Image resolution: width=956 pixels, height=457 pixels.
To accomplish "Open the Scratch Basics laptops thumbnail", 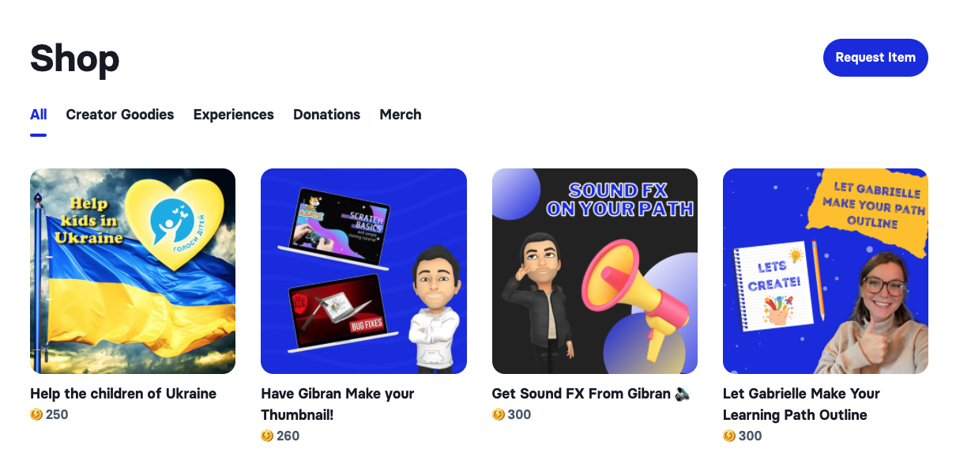I will click(363, 271).
